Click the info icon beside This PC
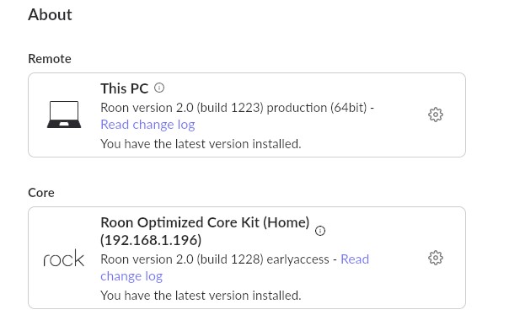 coord(159,88)
